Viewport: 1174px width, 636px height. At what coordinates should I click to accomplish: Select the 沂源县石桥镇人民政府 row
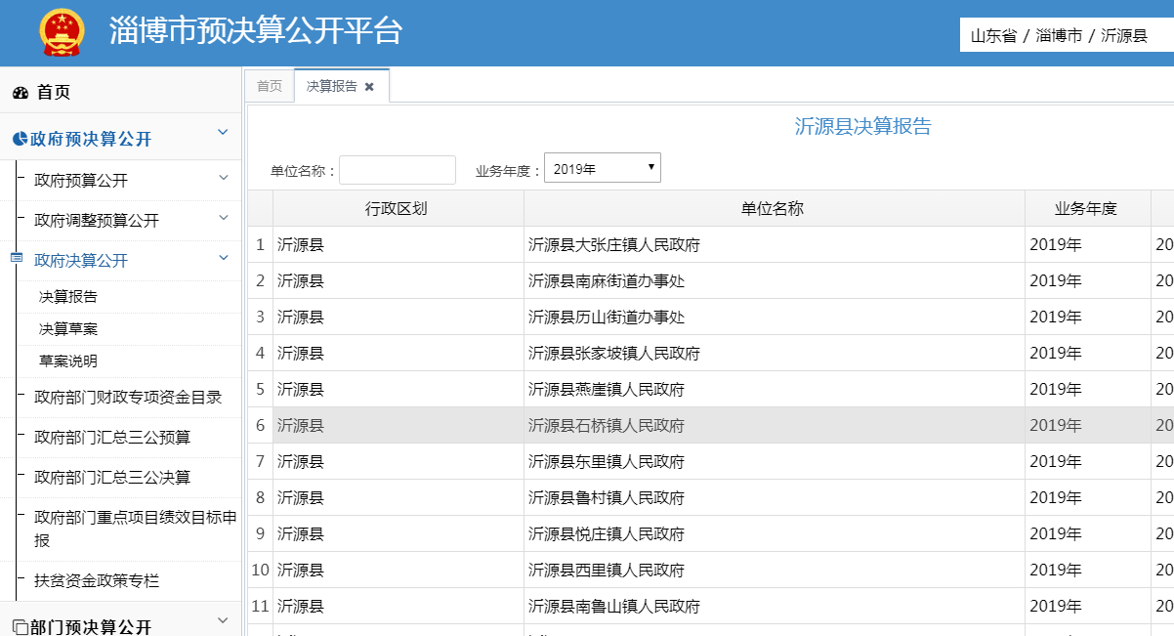point(606,426)
